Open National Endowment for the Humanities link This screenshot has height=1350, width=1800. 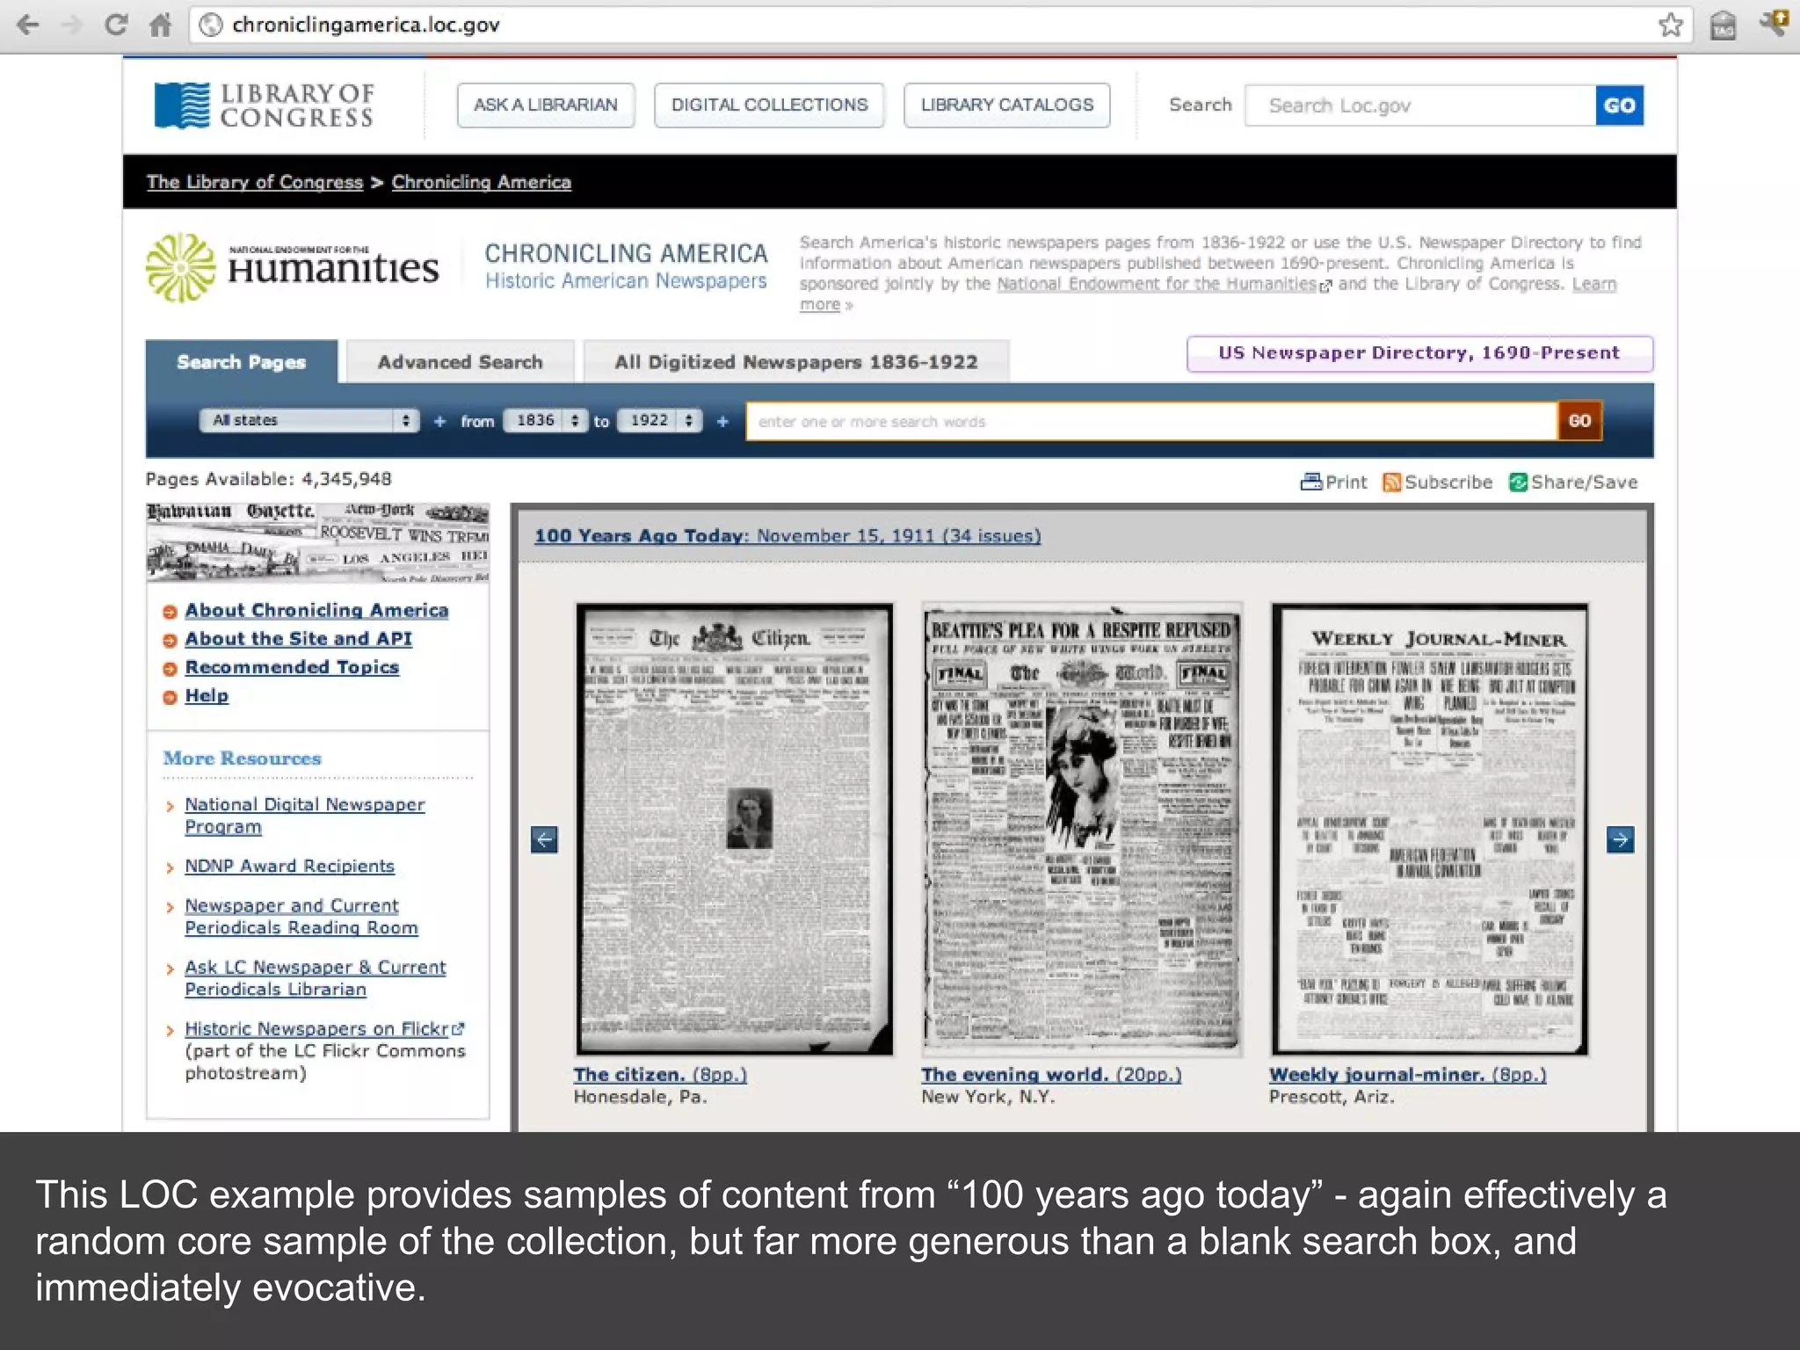(x=1157, y=284)
